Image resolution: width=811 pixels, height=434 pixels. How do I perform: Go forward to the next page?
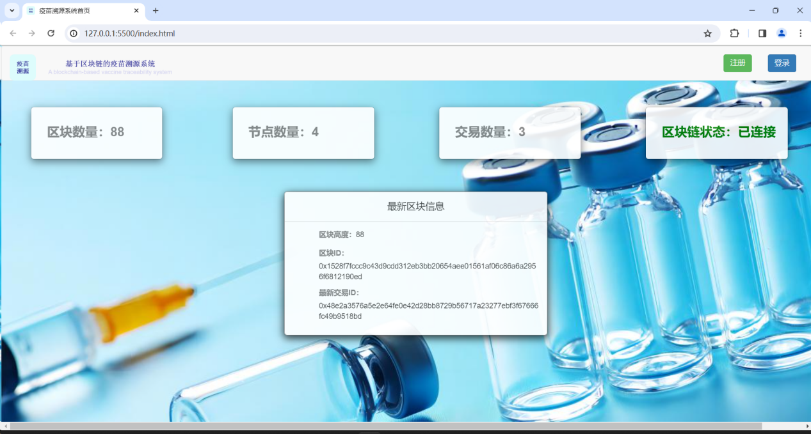coord(31,33)
